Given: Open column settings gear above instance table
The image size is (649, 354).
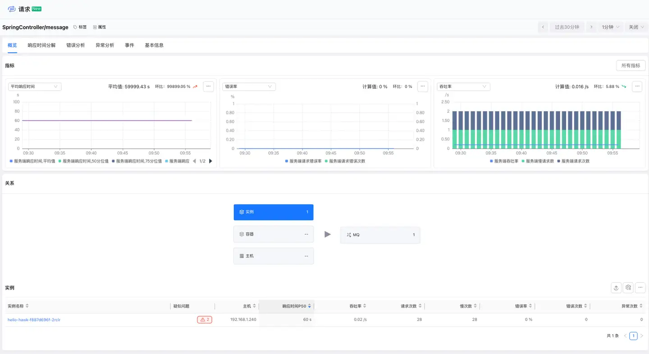Looking at the screenshot, I should pyautogui.click(x=628, y=287).
